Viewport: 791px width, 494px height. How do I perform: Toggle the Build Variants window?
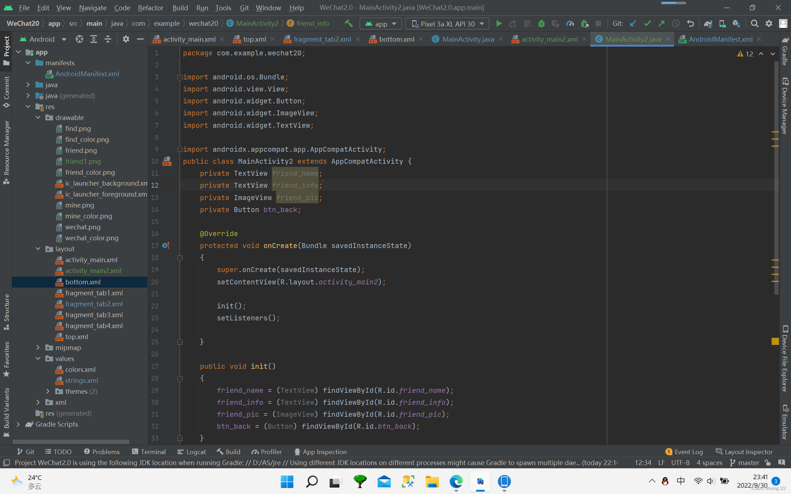pyautogui.click(x=6, y=412)
